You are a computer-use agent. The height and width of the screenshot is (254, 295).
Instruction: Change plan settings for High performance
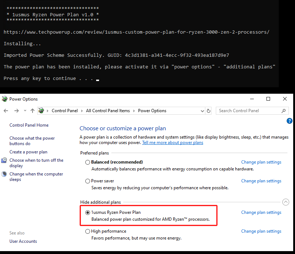coord(261,231)
